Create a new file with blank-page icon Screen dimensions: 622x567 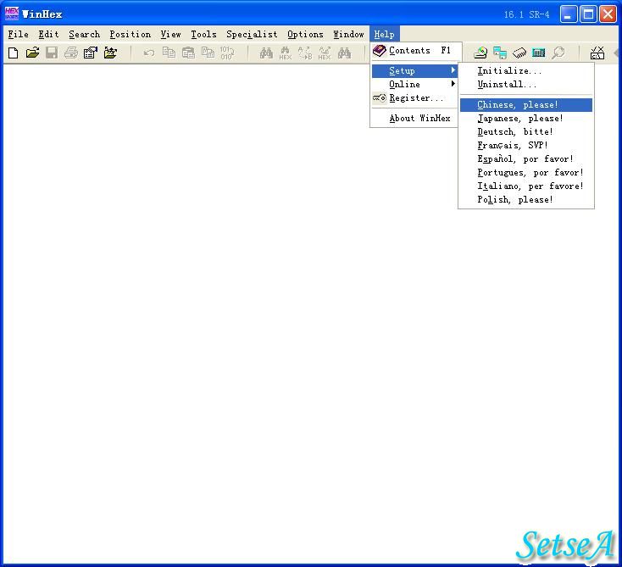click(13, 53)
